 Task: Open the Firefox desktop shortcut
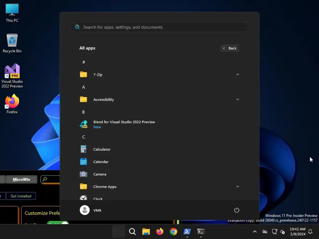coord(12,104)
